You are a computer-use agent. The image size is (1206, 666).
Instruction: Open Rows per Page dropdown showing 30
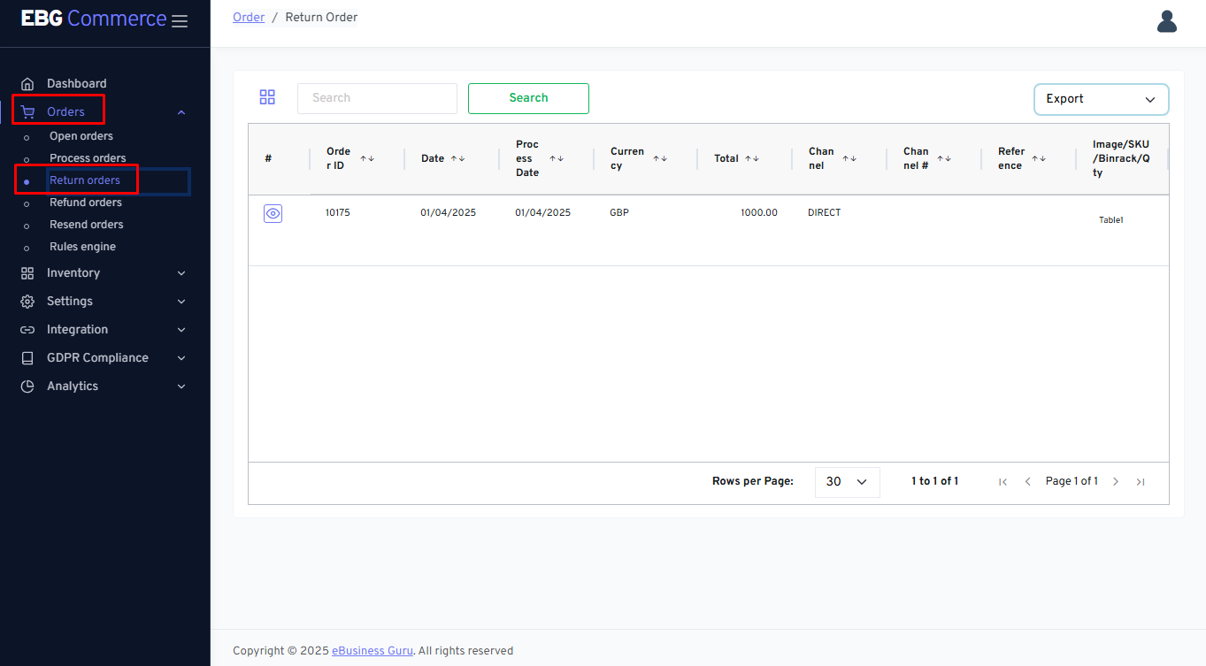pyautogui.click(x=847, y=482)
